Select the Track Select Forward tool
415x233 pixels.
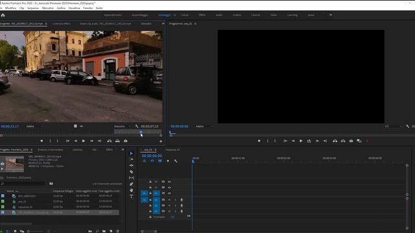(x=132, y=159)
